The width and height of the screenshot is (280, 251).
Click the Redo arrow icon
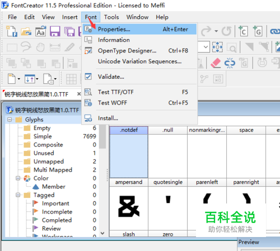(206, 31)
